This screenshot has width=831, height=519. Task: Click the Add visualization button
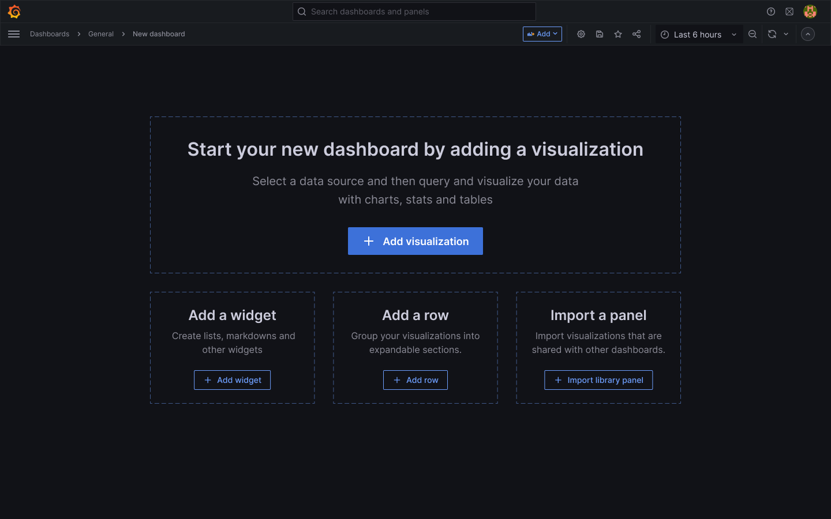[x=415, y=241]
